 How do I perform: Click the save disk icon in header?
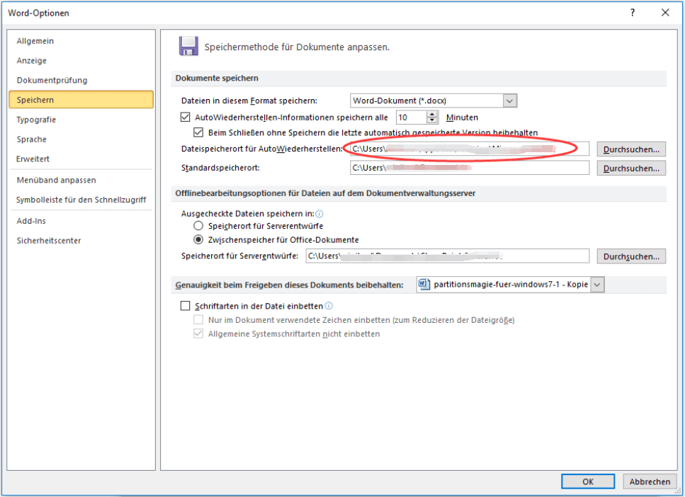188,46
